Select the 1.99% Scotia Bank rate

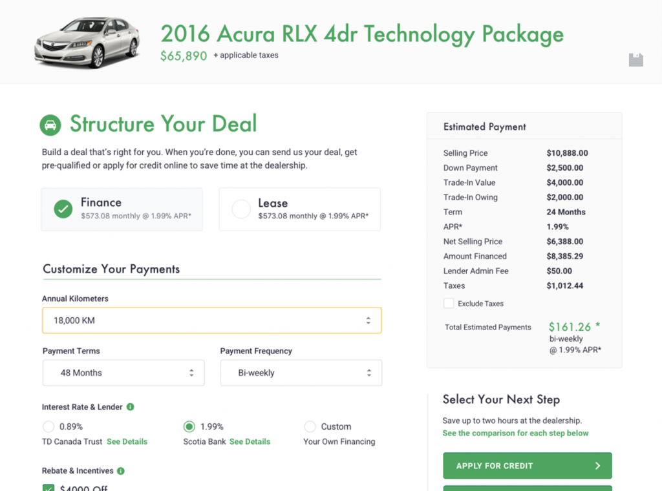point(189,426)
